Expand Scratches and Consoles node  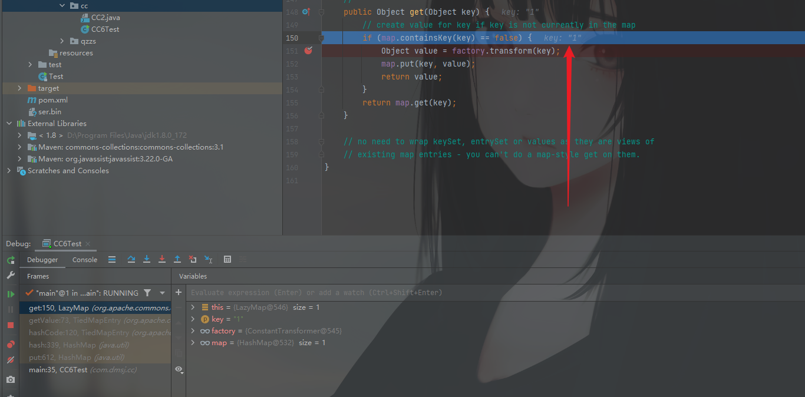coord(9,171)
